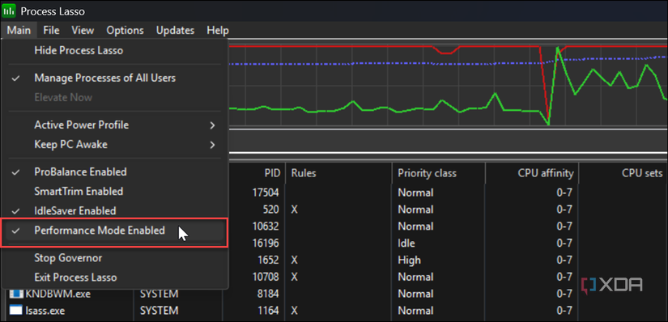This screenshot has width=668, height=322.
Task: Click PID 10632 cell
Action: click(266, 227)
